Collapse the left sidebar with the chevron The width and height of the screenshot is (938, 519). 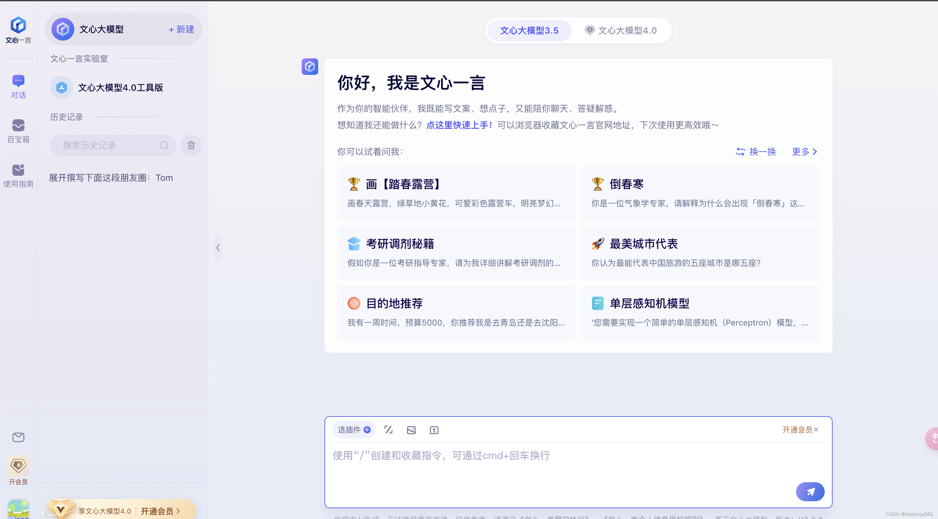tap(218, 248)
